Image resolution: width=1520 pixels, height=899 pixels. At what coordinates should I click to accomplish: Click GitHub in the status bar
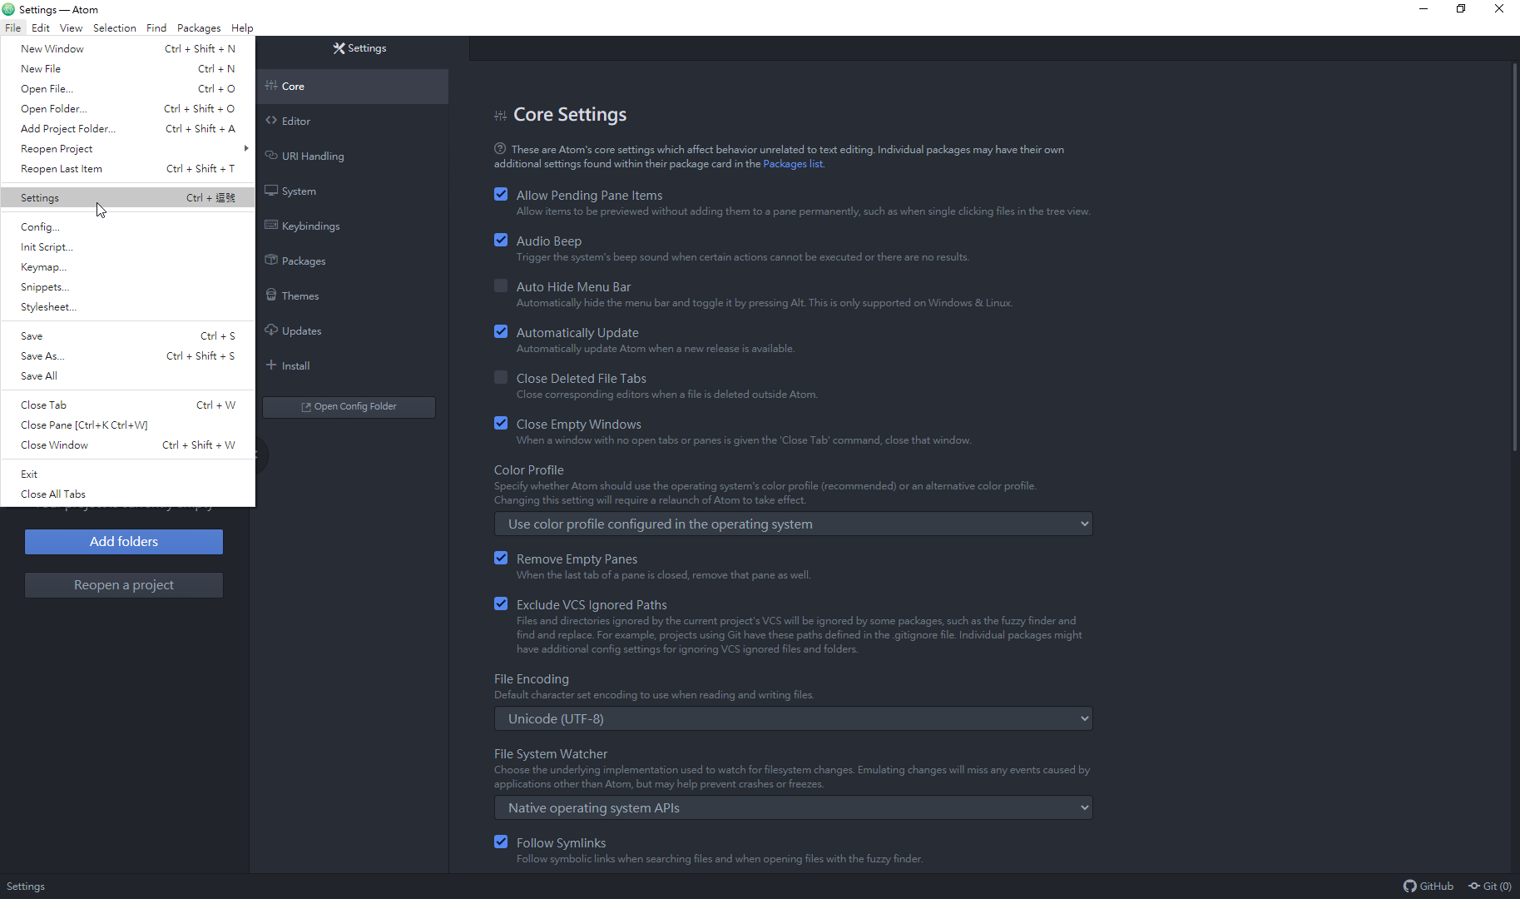[x=1428, y=886]
